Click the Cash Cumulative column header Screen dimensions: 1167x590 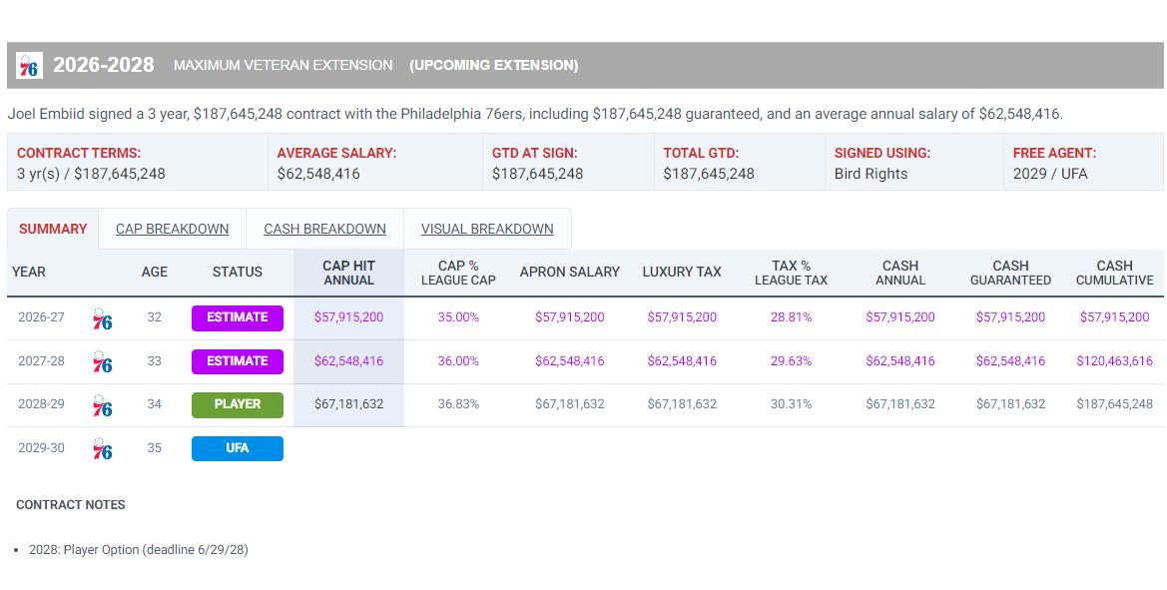pyautogui.click(x=1114, y=273)
